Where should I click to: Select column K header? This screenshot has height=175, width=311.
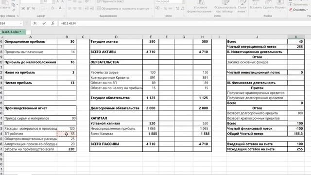pyautogui.click(x=296, y=37)
